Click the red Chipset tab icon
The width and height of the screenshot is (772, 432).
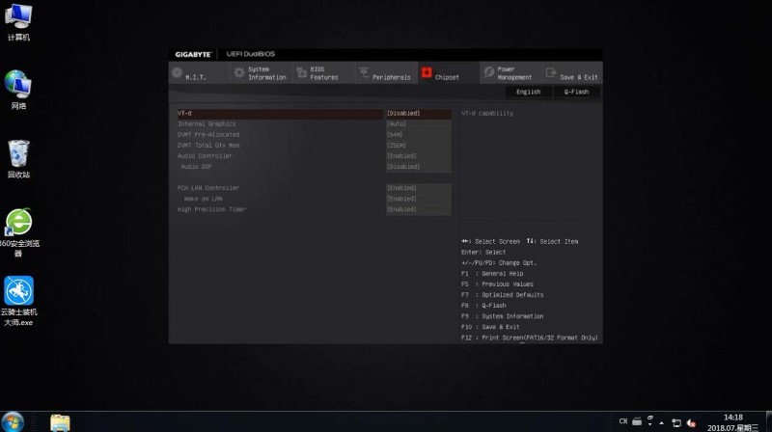point(427,73)
